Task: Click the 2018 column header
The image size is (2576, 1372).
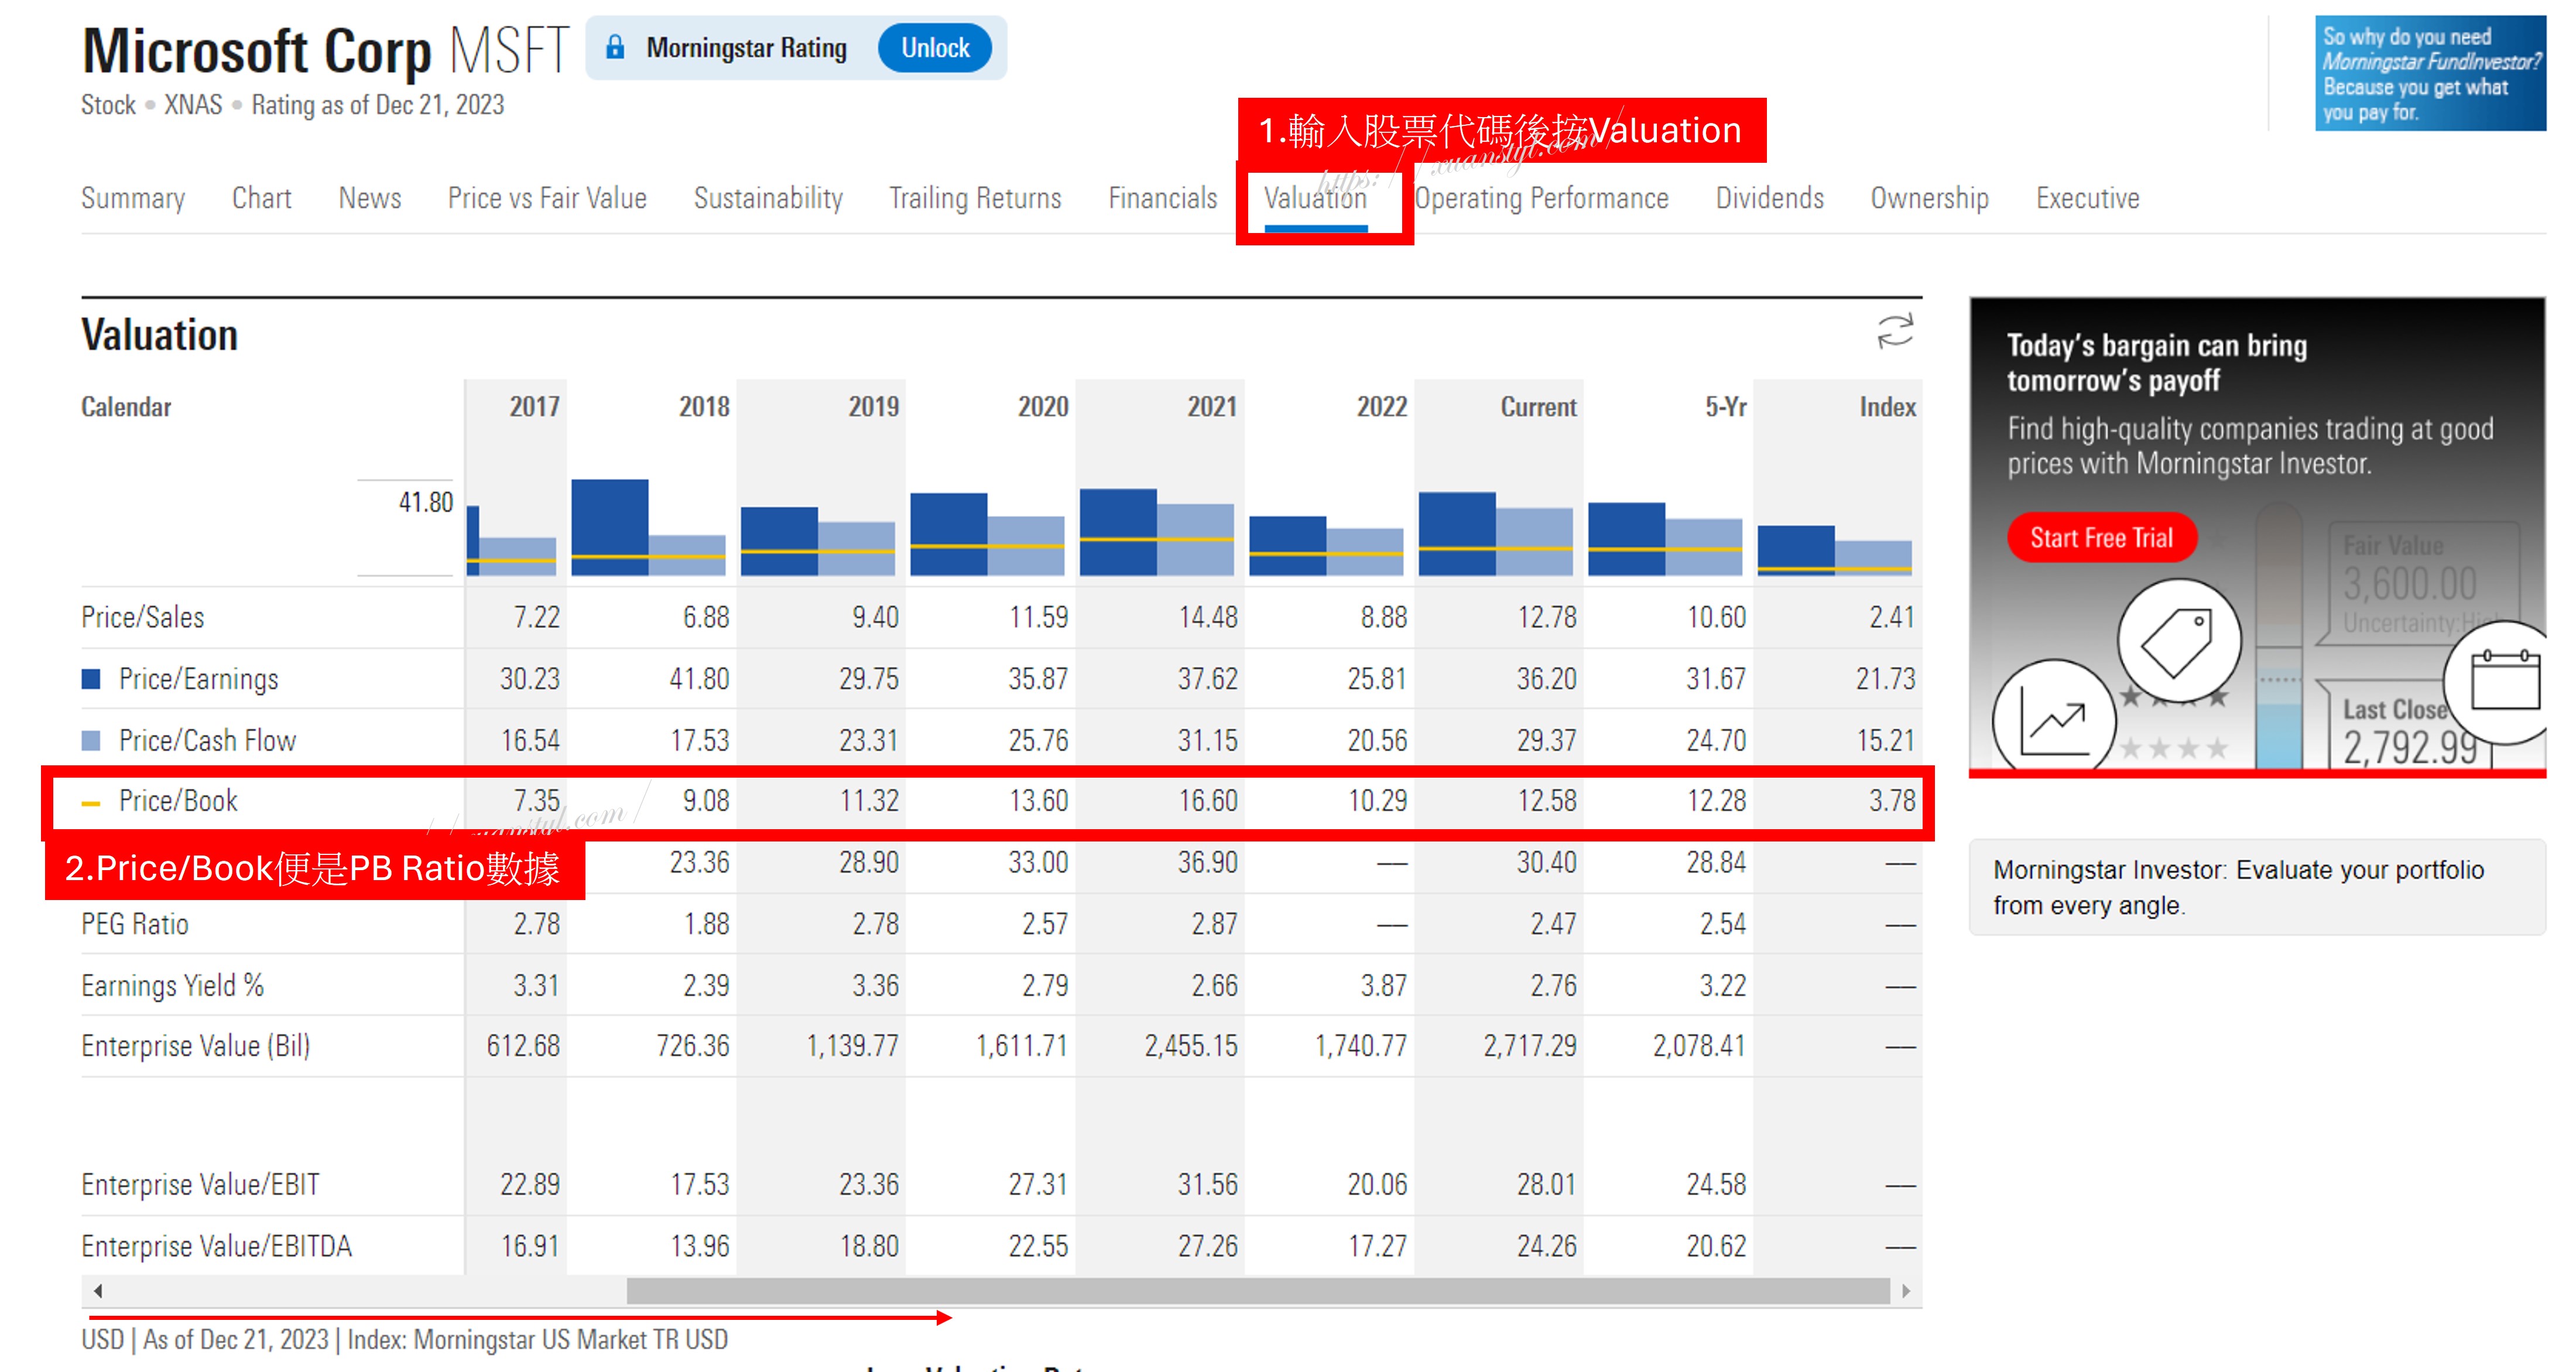Action: coord(704,407)
